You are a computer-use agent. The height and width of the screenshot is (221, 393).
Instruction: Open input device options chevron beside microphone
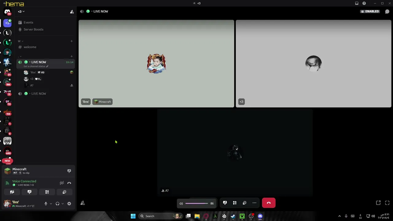[x=51, y=204]
